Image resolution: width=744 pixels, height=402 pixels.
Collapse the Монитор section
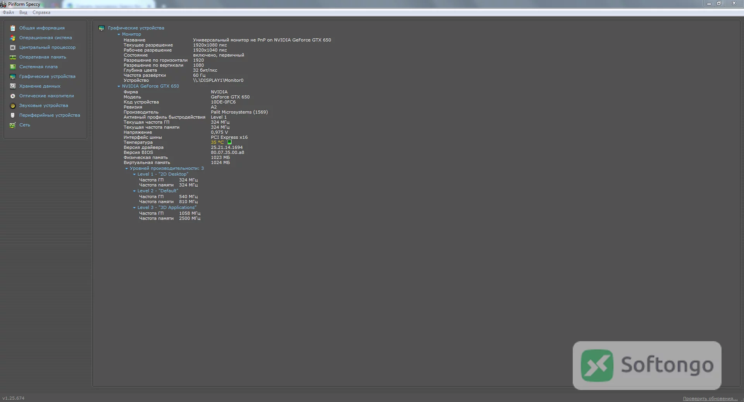coord(119,34)
